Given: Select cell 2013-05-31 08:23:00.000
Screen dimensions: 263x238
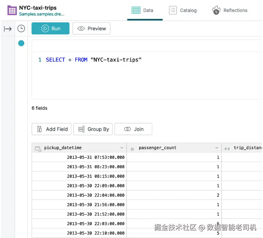Looking at the screenshot, I should click(x=79, y=167).
